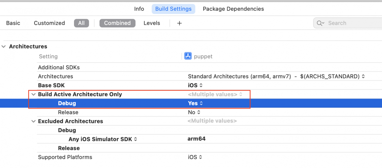The image size is (382, 168).
Task: Collapse Build Active Architecture Only row
Action: (x=33, y=94)
